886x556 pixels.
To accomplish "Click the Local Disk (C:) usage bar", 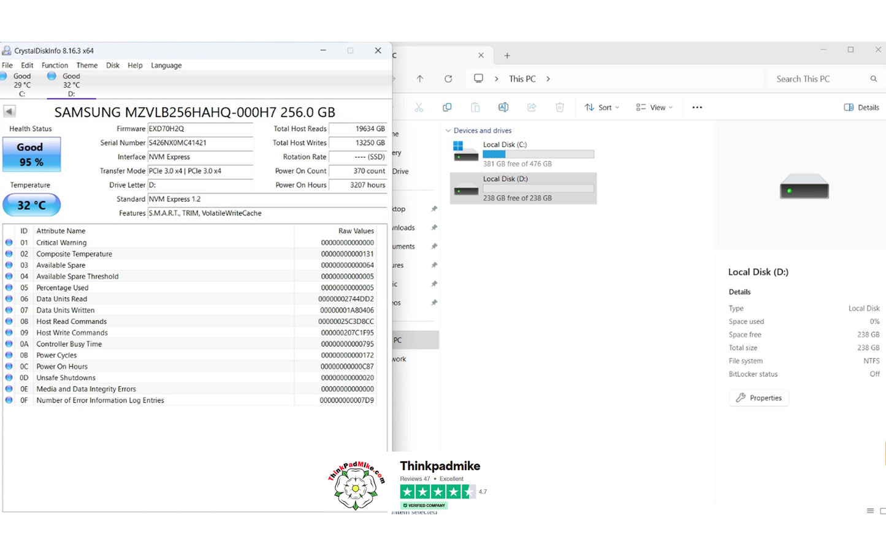I will pos(538,154).
